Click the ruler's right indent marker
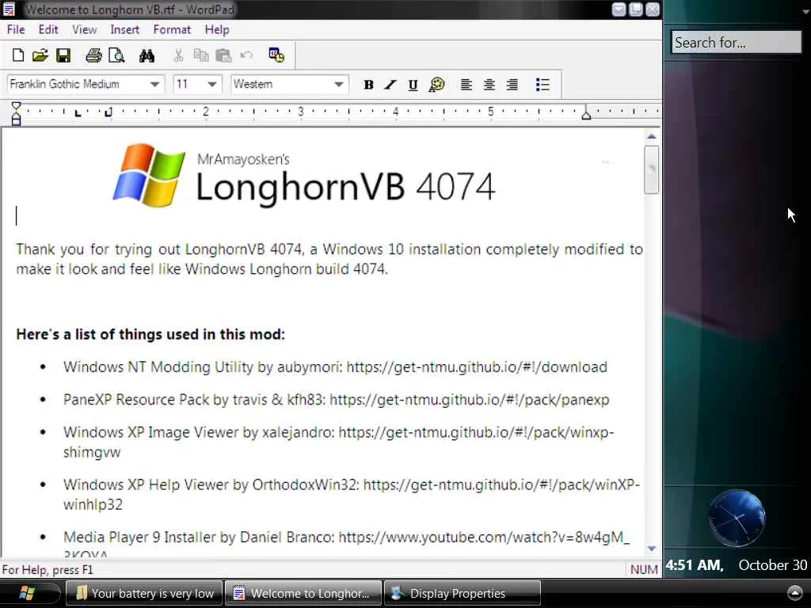The image size is (811, 608). point(586,114)
